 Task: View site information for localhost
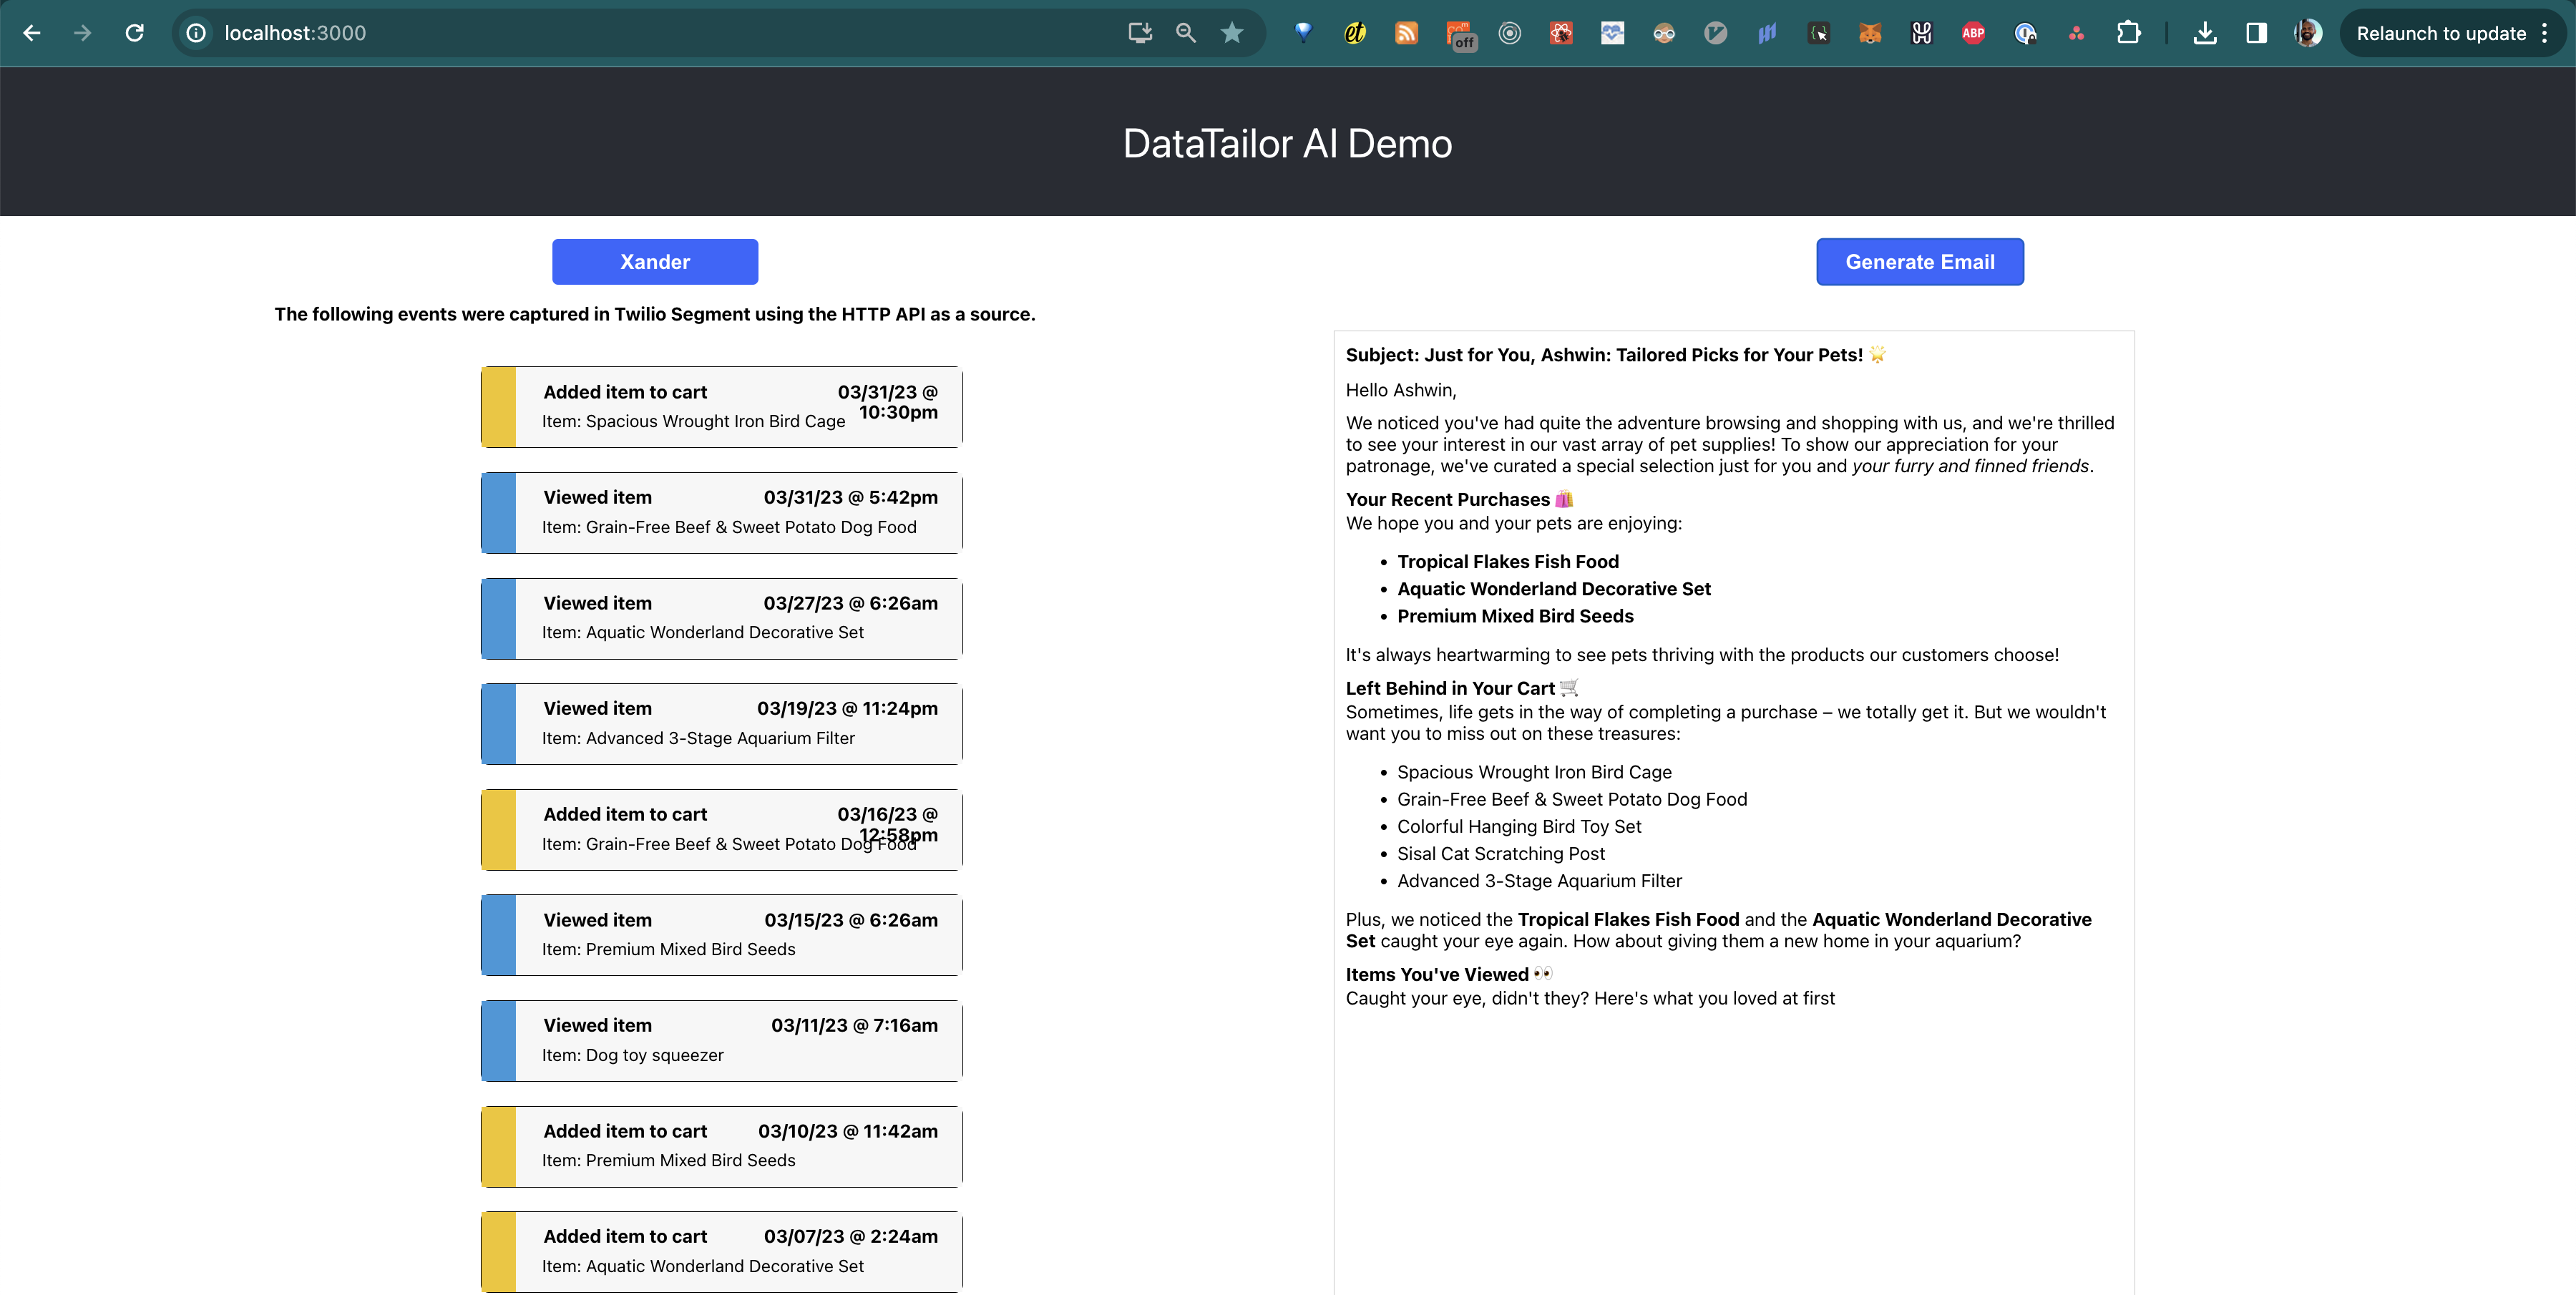click(197, 33)
